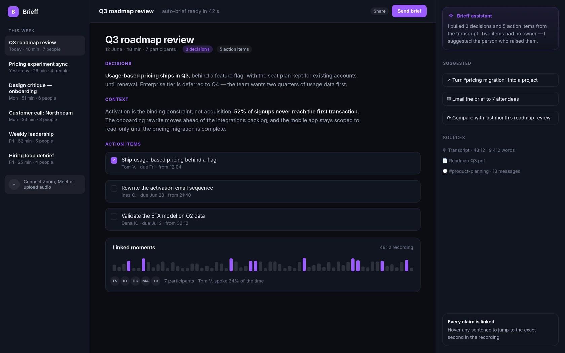Select the IC participant avatar

click(125, 281)
